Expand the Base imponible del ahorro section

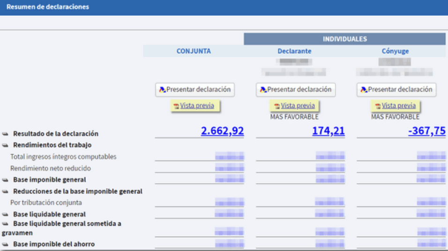[5, 244]
